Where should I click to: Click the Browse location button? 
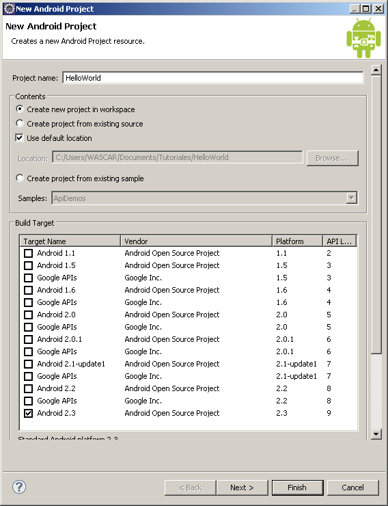pyautogui.click(x=332, y=158)
